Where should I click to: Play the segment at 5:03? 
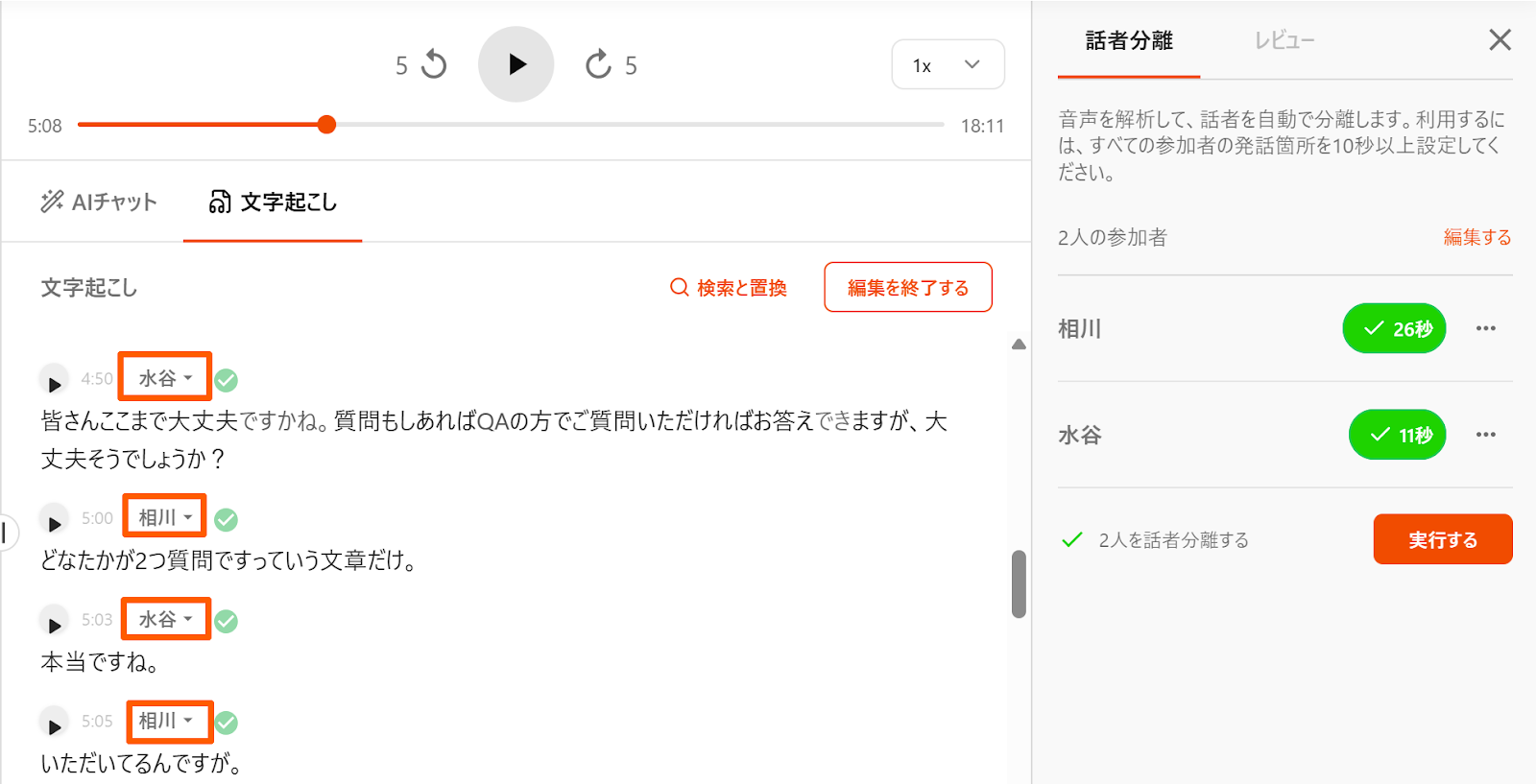pyautogui.click(x=54, y=623)
